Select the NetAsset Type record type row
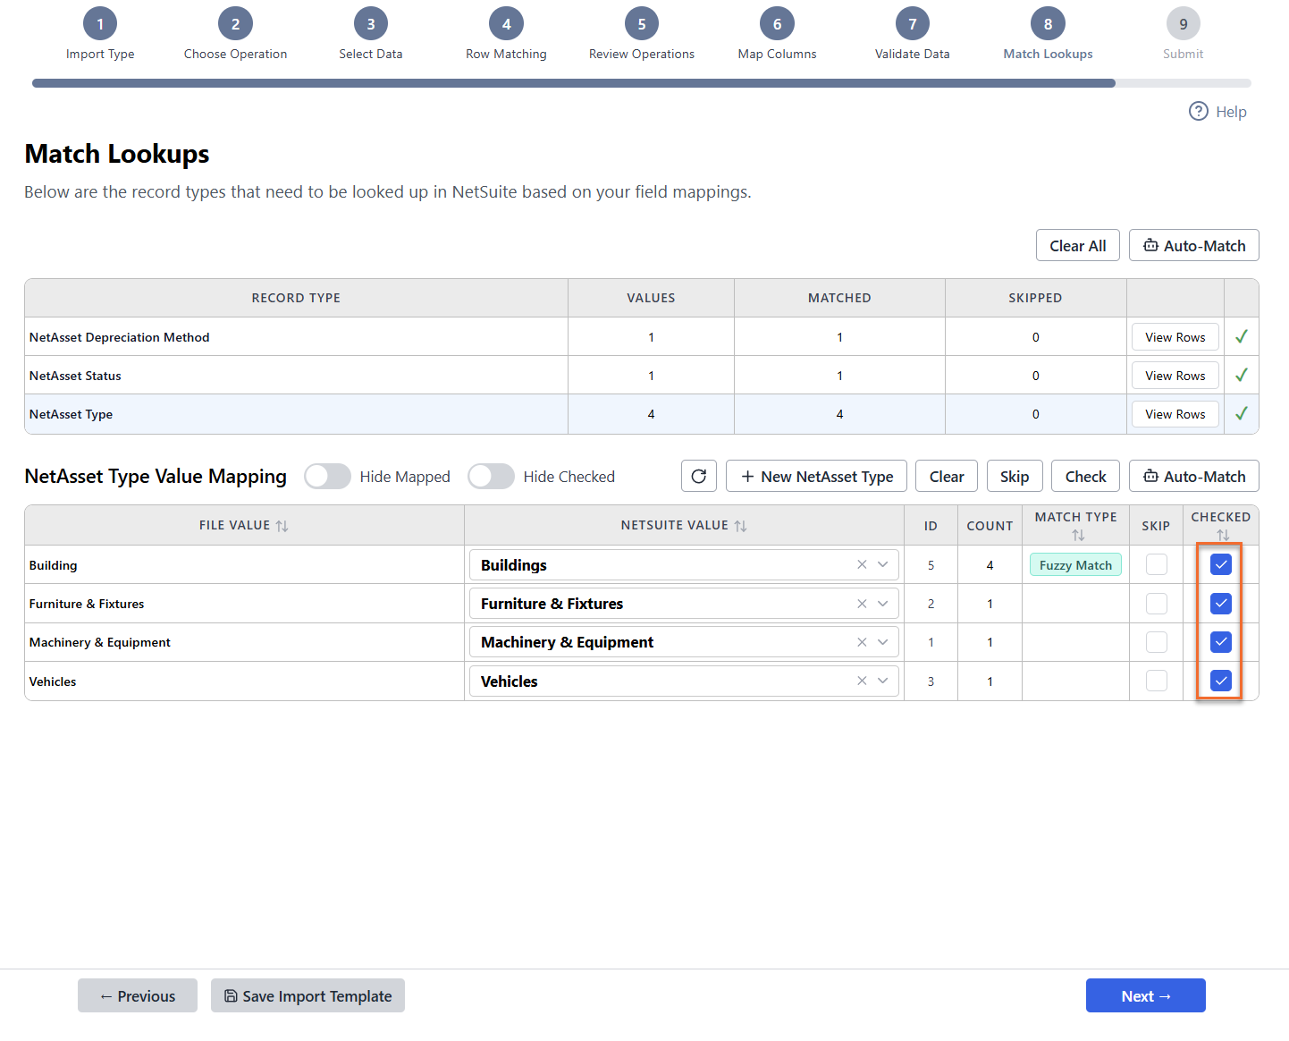 tap(642, 414)
